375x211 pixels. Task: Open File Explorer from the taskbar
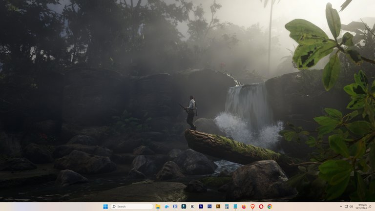click(158, 207)
